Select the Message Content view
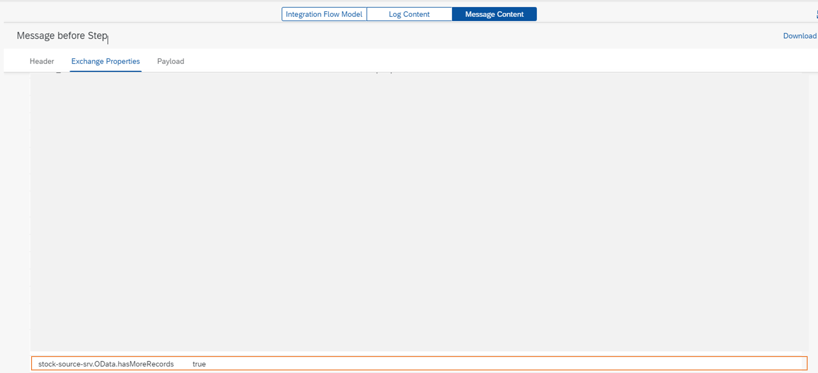This screenshot has width=818, height=373. [494, 14]
